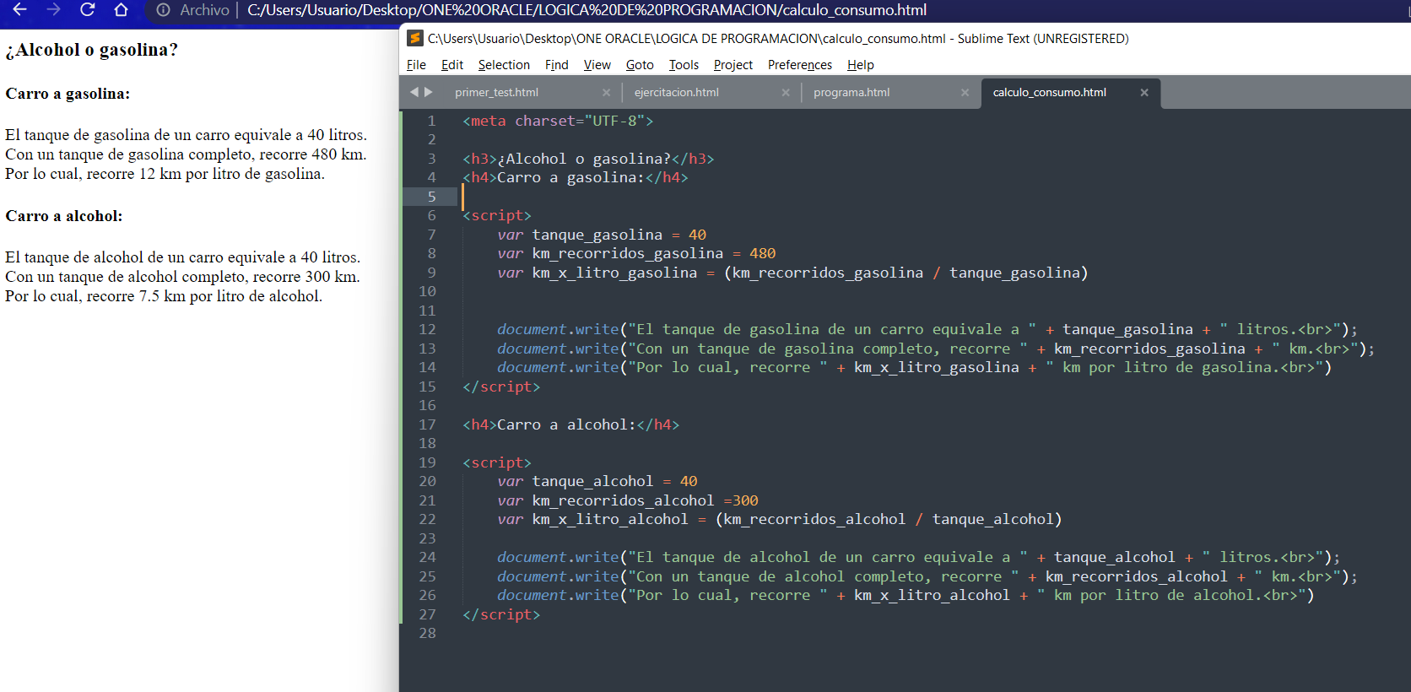Screen dimensions: 1411x692
Task: Open the File menu
Action: click(416, 65)
